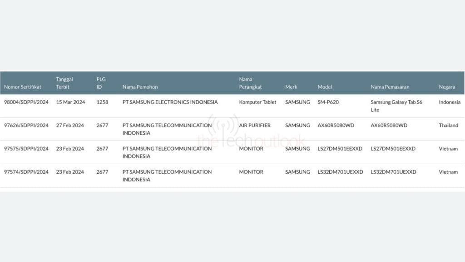Screen dimensions: 465x262
Task: Click the AIR PURIFIER device cell
Action: click(254, 126)
